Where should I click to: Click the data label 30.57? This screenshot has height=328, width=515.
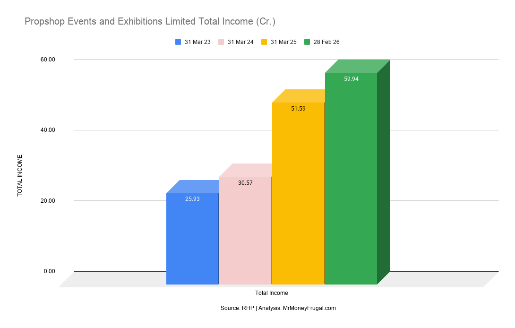[245, 183]
